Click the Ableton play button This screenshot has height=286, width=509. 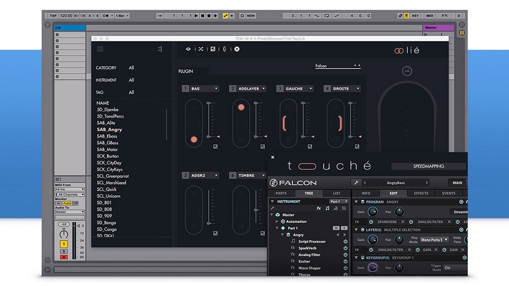click(x=196, y=16)
